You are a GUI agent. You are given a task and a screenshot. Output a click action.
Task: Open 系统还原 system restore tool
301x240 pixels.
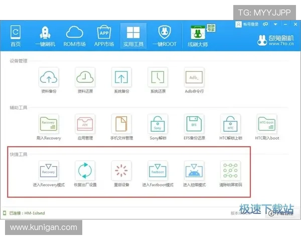click(x=158, y=80)
